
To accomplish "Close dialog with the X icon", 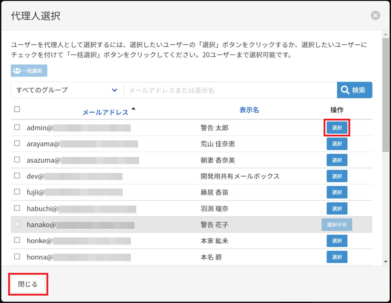I will tap(375, 16).
